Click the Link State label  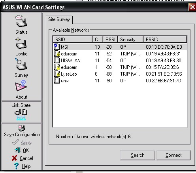click(21, 105)
